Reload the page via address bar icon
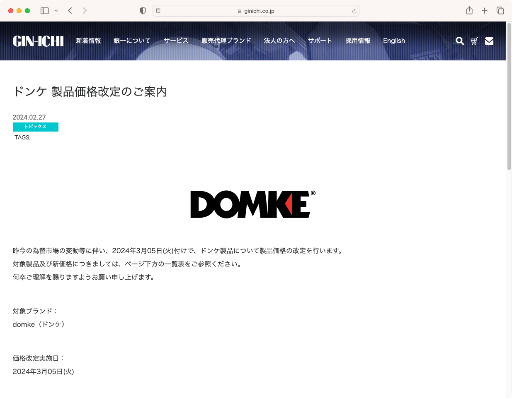The image size is (512, 398). click(x=354, y=11)
